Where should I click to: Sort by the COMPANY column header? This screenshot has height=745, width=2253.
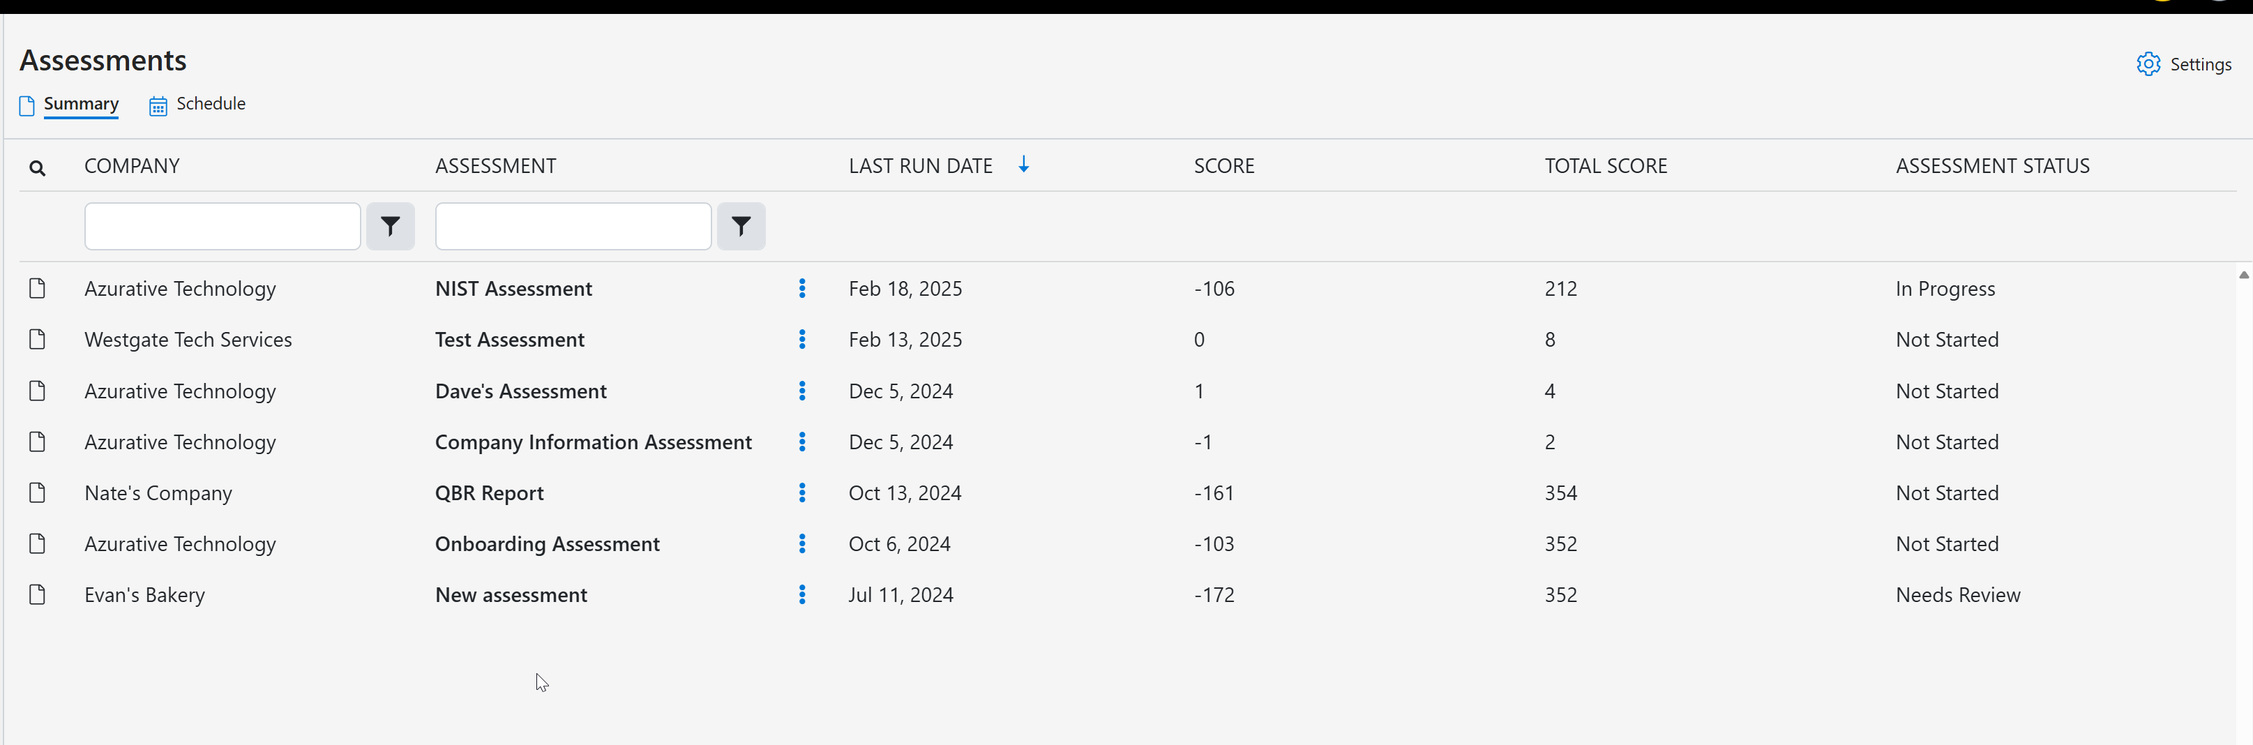(x=132, y=165)
